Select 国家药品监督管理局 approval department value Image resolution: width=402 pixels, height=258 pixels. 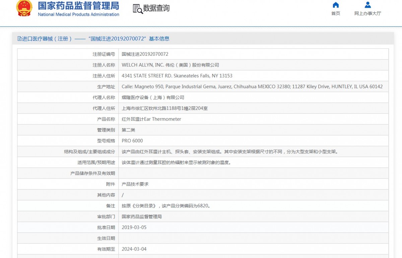(x=142, y=216)
